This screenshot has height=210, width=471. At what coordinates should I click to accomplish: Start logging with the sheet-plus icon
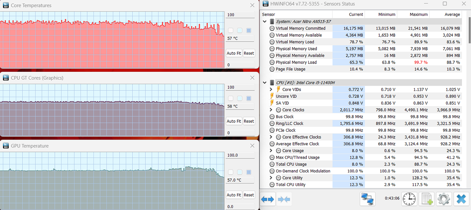[x=426, y=199]
